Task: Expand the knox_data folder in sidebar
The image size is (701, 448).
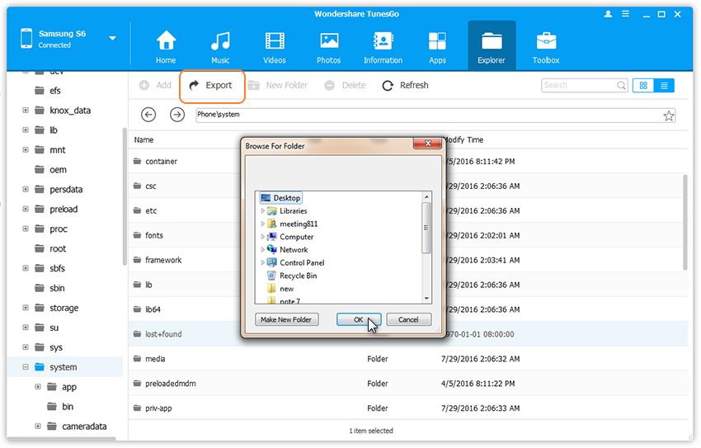Action: [26, 110]
